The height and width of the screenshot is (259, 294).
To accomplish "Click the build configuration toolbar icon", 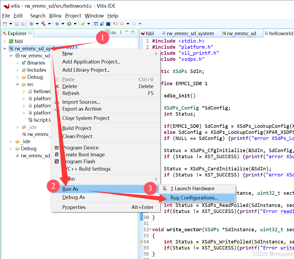I will pyautogui.click(x=32, y=24).
